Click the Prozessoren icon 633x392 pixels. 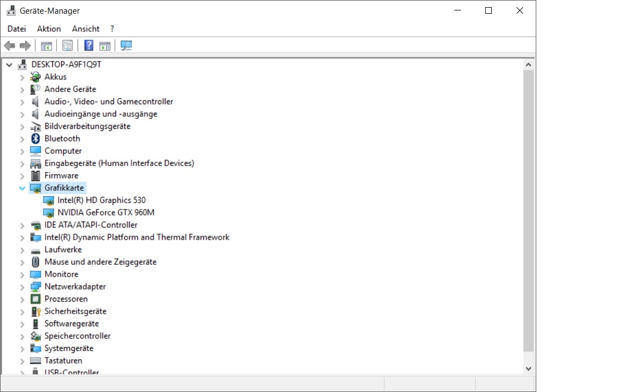[x=36, y=299]
